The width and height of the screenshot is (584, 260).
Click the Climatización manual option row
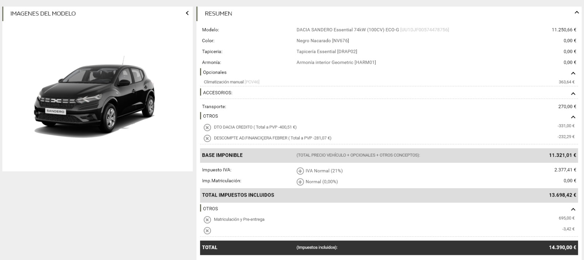point(389,82)
